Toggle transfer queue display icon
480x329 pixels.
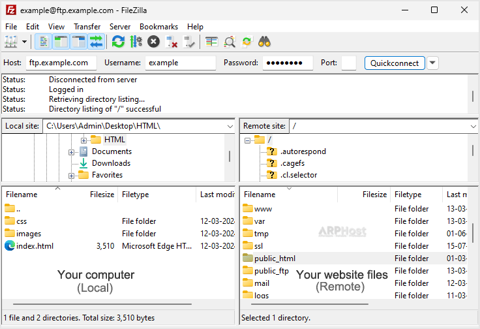(97, 42)
